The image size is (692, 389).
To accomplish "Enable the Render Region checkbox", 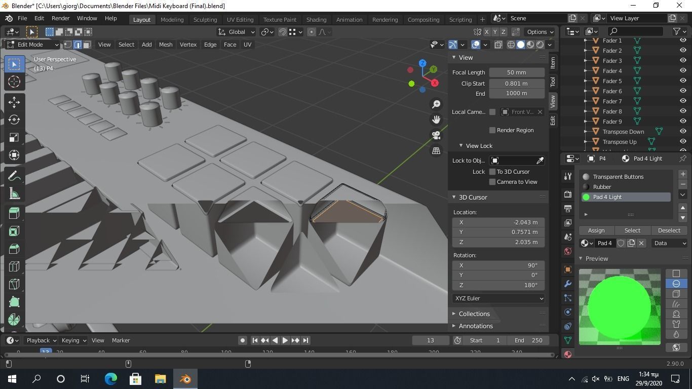I will click(492, 130).
